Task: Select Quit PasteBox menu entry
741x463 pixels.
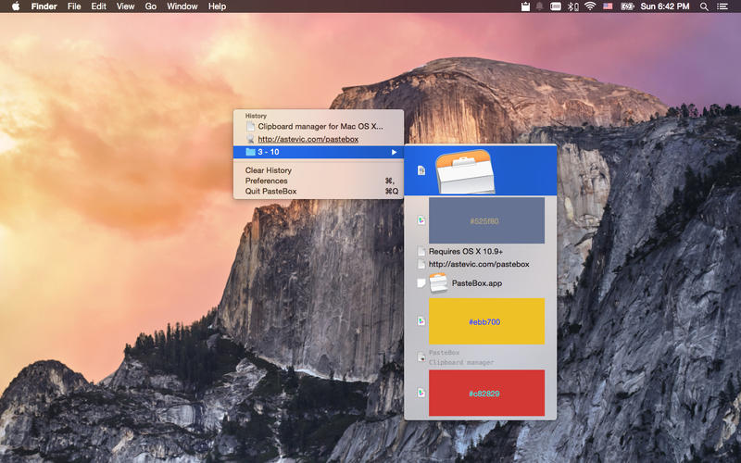Action: click(271, 192)
